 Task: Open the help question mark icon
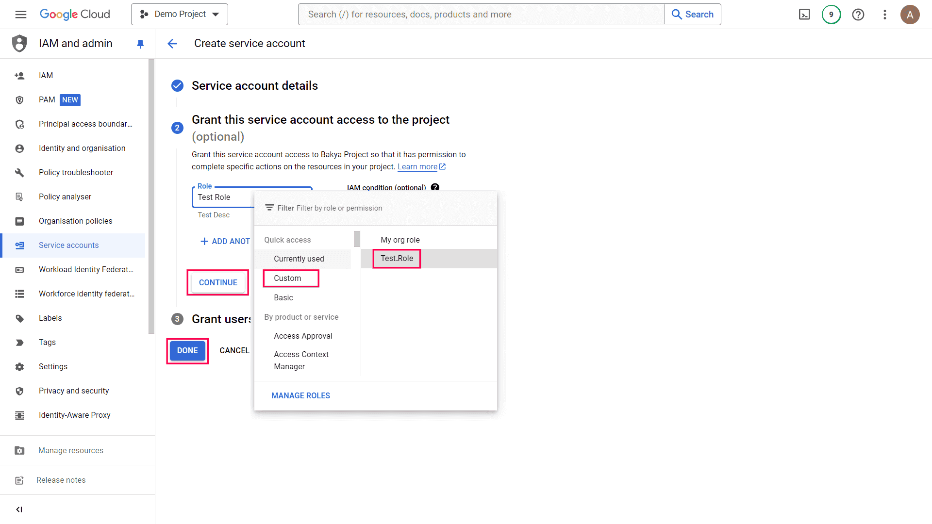(x=858, y=15)
